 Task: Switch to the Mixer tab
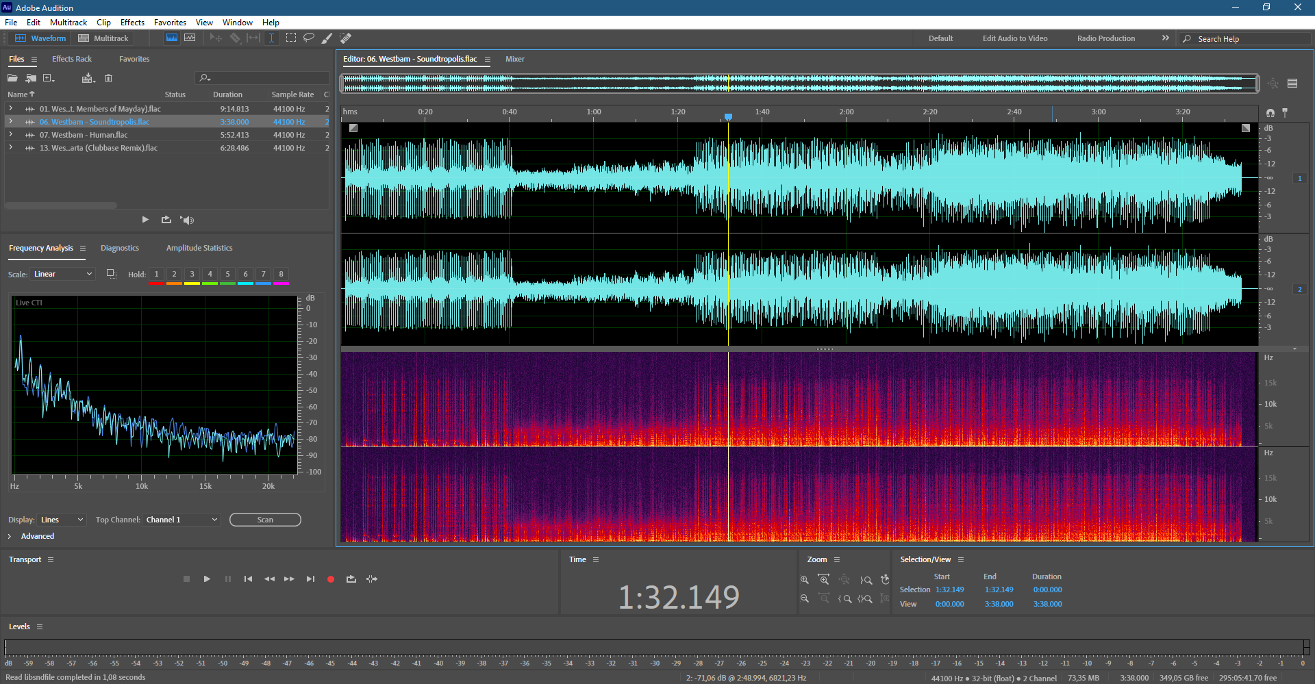515,59
